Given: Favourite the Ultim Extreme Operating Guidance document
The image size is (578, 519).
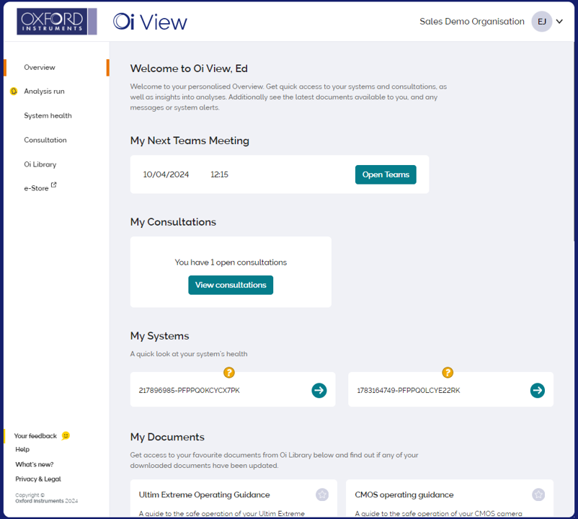Looking at the screenshot, I should coord(322,494).
